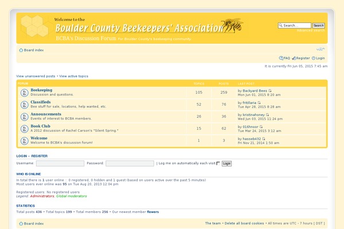Click the Login submit button
This screenshot has height=229, width=344.
[x=226, y=164]
